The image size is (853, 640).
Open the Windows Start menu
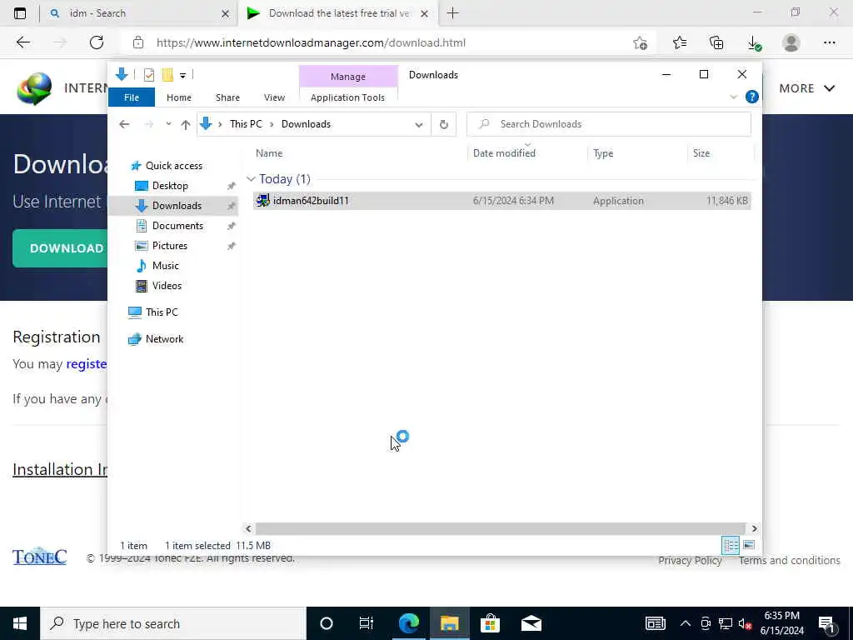pos(20,623)
